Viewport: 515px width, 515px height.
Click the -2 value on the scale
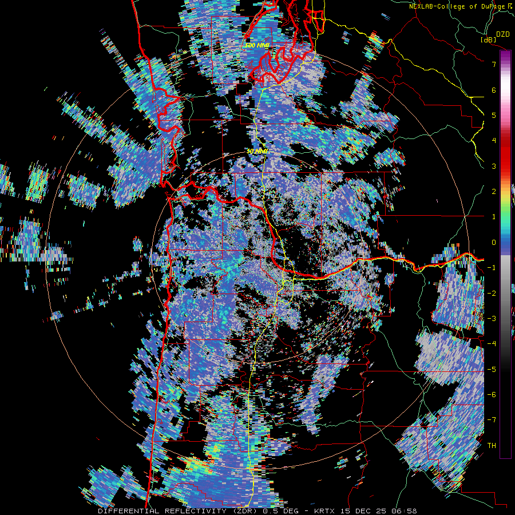click(x=492, y=294)
